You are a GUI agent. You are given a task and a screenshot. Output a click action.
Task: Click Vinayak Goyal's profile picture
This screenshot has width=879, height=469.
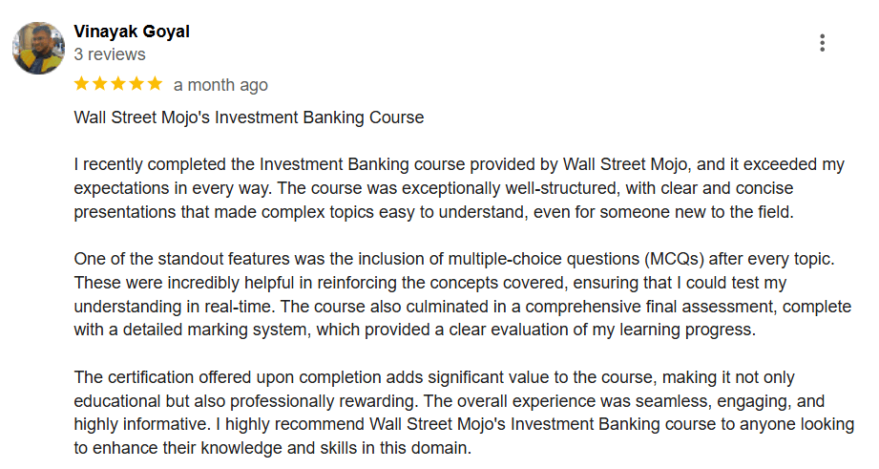38,49
